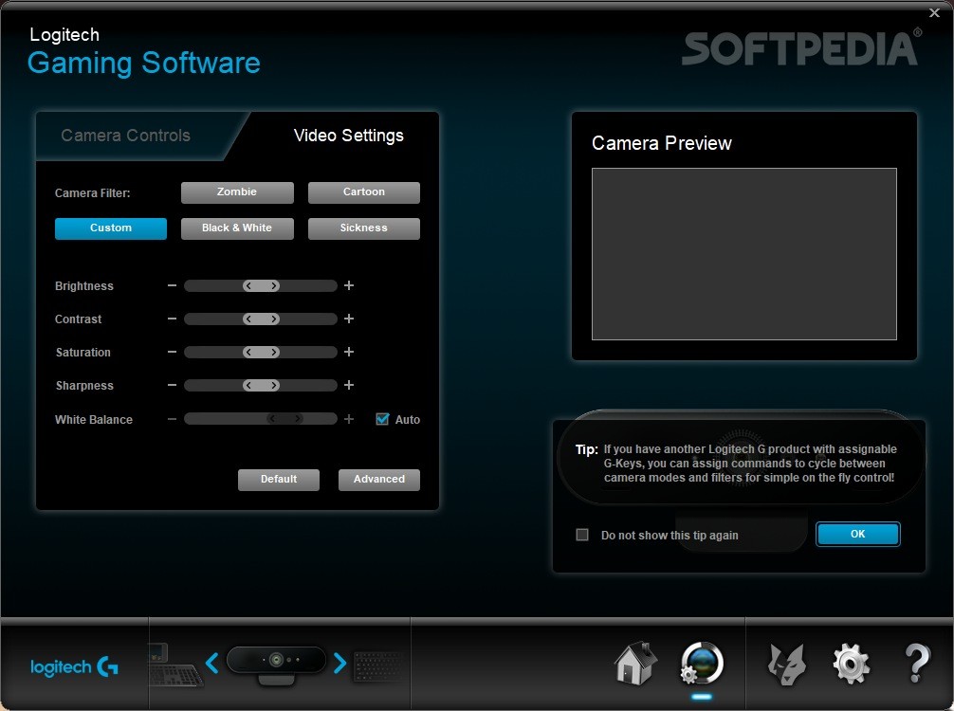Open the Home icon in bottom bar
This screenshot has width=954, height=711.
635,663
